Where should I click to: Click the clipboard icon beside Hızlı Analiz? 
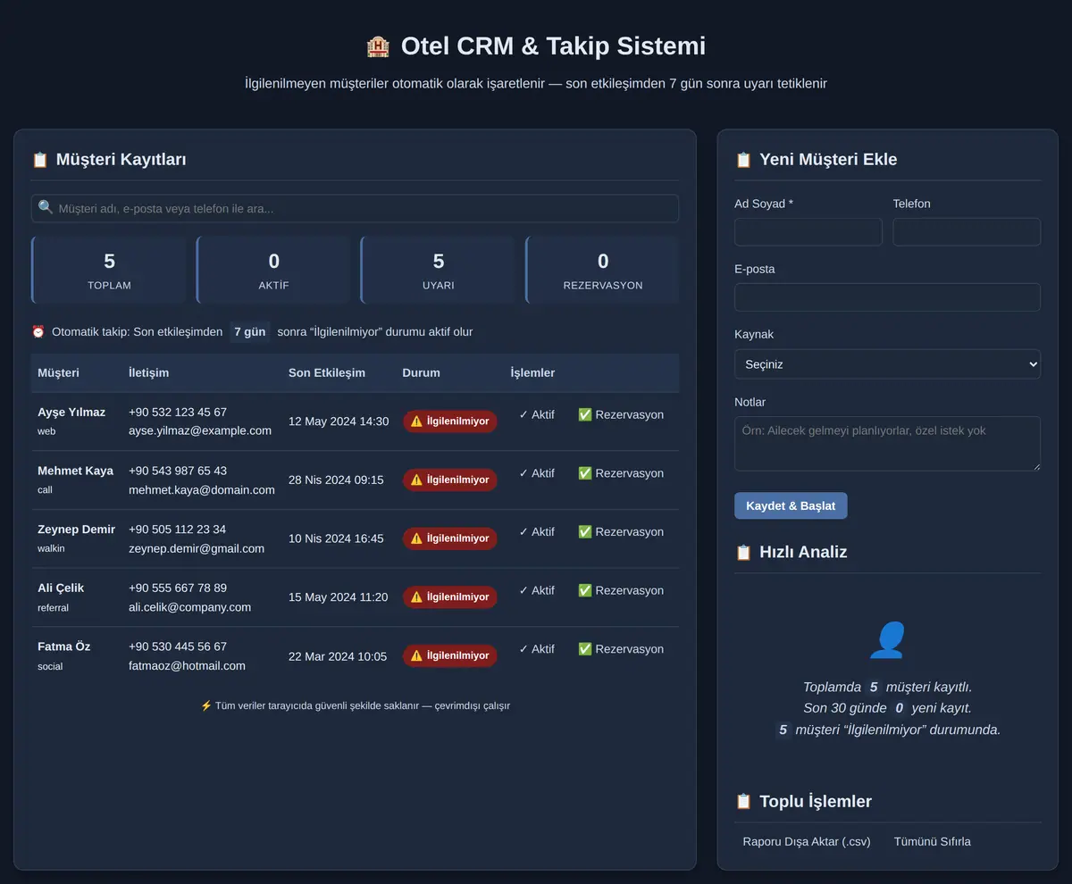pyautogui.click(x=743, y=552)
